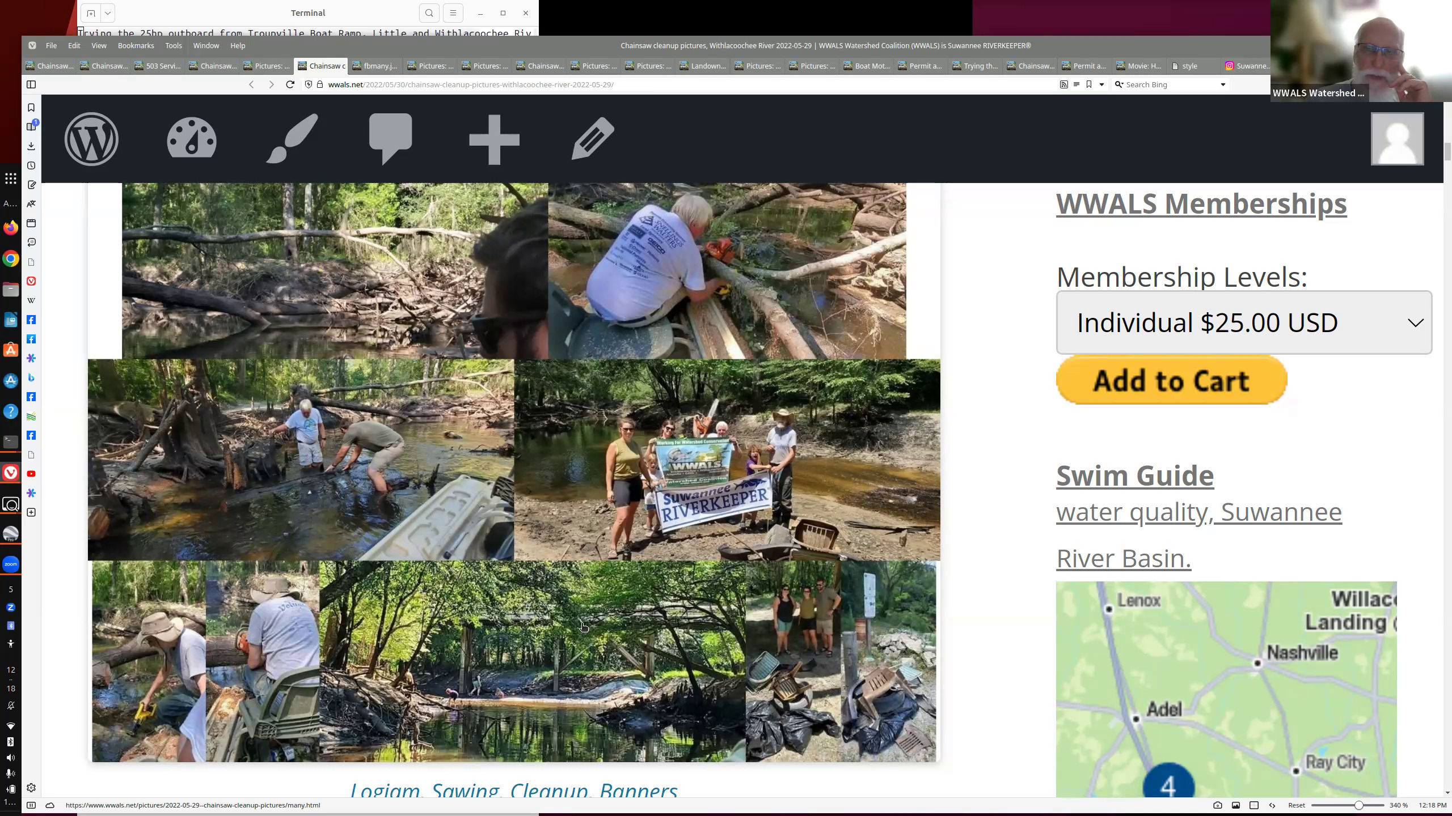Open 'water quality, Suwannee River Basin' link
Screen dimensions: 1452x816
coord(1199,535)
